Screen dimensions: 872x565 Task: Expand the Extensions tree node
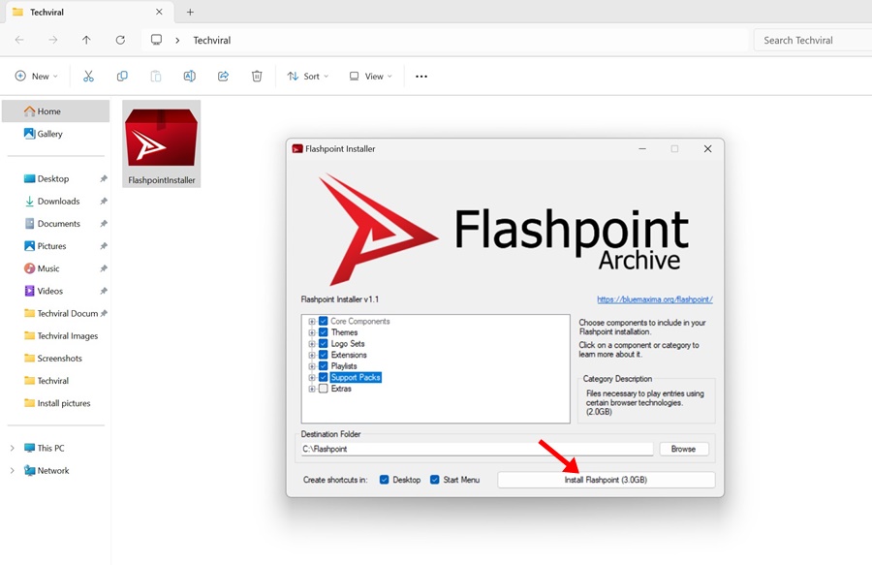pyautogui.click(x=312, y=355)
